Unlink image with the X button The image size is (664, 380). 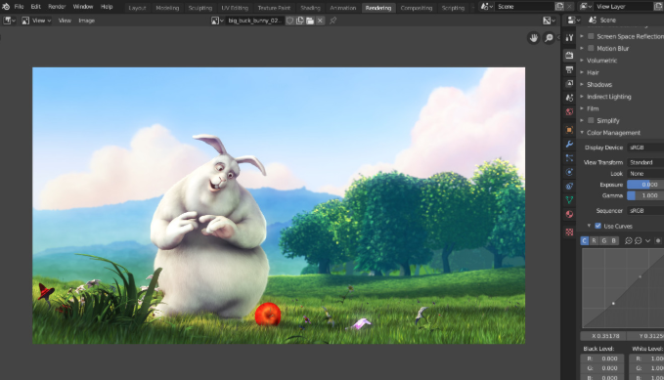[320, 21]
